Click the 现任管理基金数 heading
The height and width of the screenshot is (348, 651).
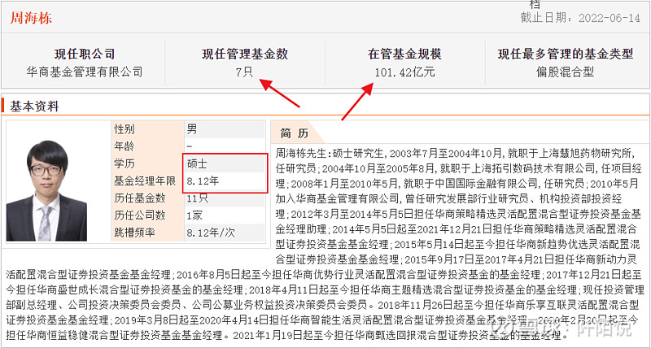[245, 54]
